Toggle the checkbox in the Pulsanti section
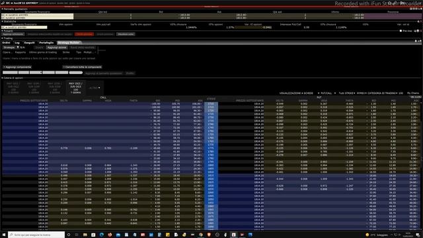 (401, 31)
